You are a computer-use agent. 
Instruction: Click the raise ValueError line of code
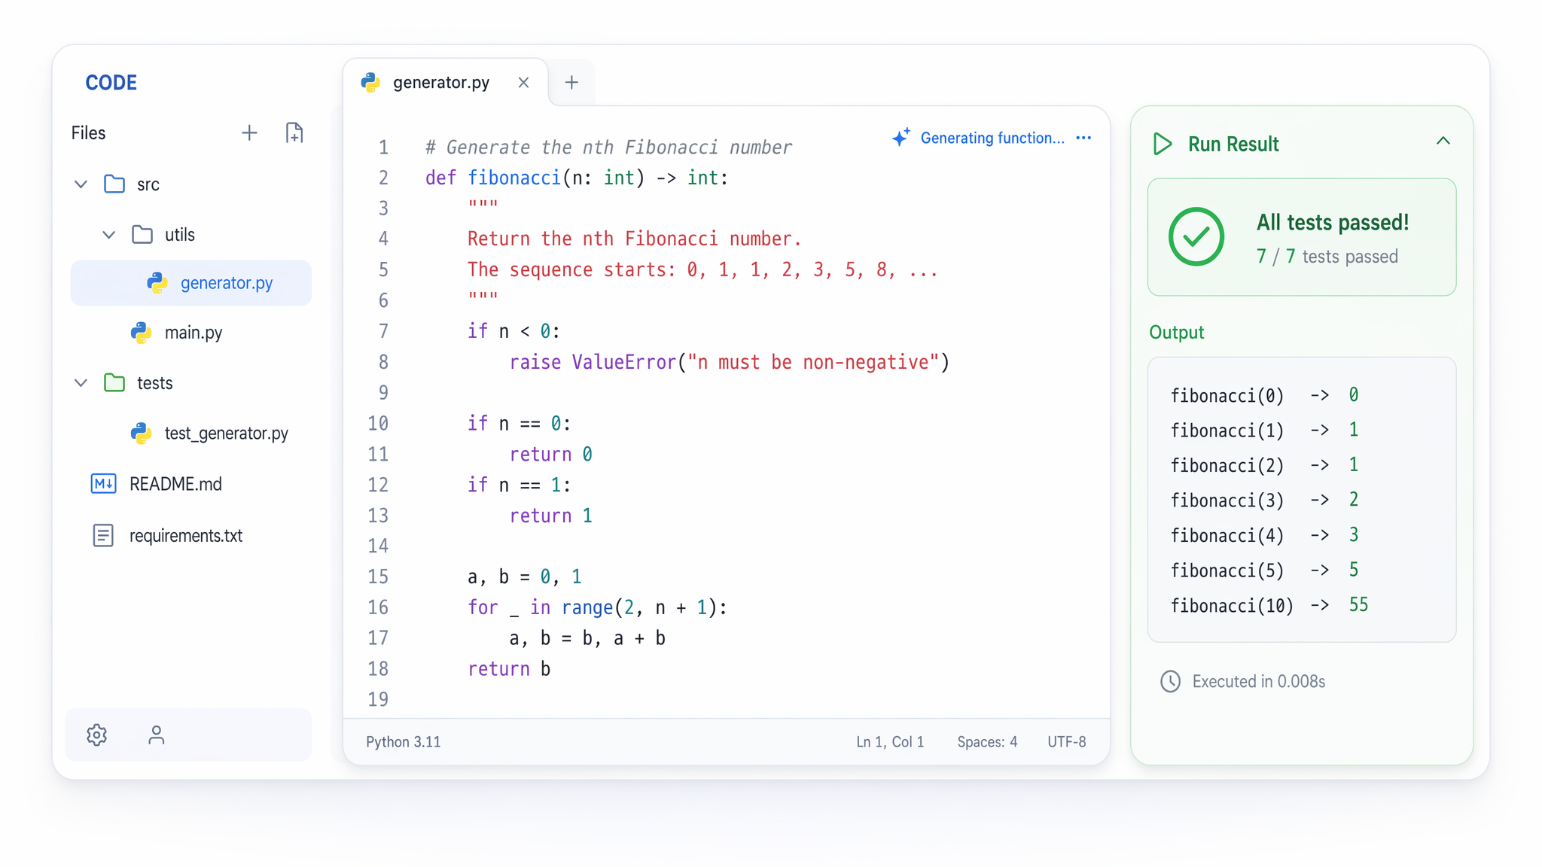point(730,363)
